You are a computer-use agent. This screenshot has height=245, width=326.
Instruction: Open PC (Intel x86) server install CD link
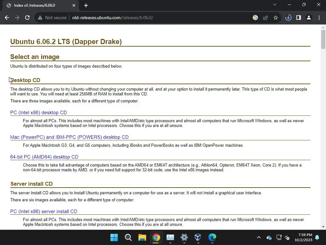tap(44, 212)
